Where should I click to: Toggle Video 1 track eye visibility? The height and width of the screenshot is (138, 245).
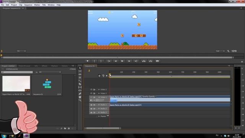(91, 97)
